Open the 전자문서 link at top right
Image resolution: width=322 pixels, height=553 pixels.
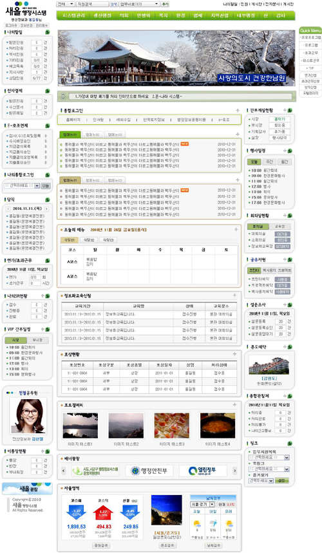(272, 5)
